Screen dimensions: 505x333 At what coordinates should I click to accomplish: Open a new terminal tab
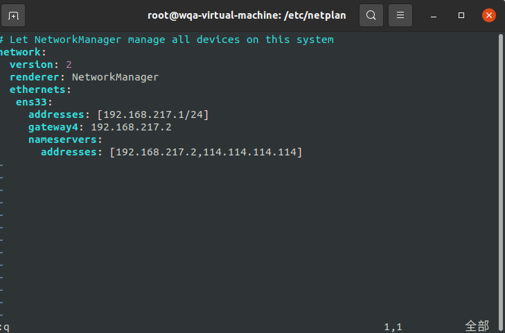[13, 15]
